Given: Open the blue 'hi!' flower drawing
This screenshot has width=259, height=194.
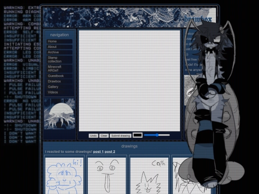Looking at the screenshot, I should click(64, 176).
